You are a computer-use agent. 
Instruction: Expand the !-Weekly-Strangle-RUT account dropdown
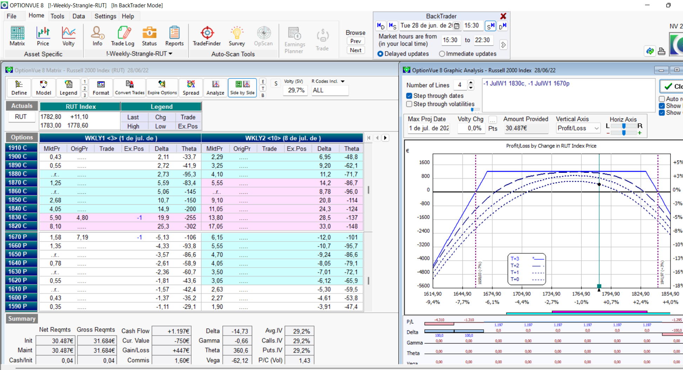coord(171,54)
